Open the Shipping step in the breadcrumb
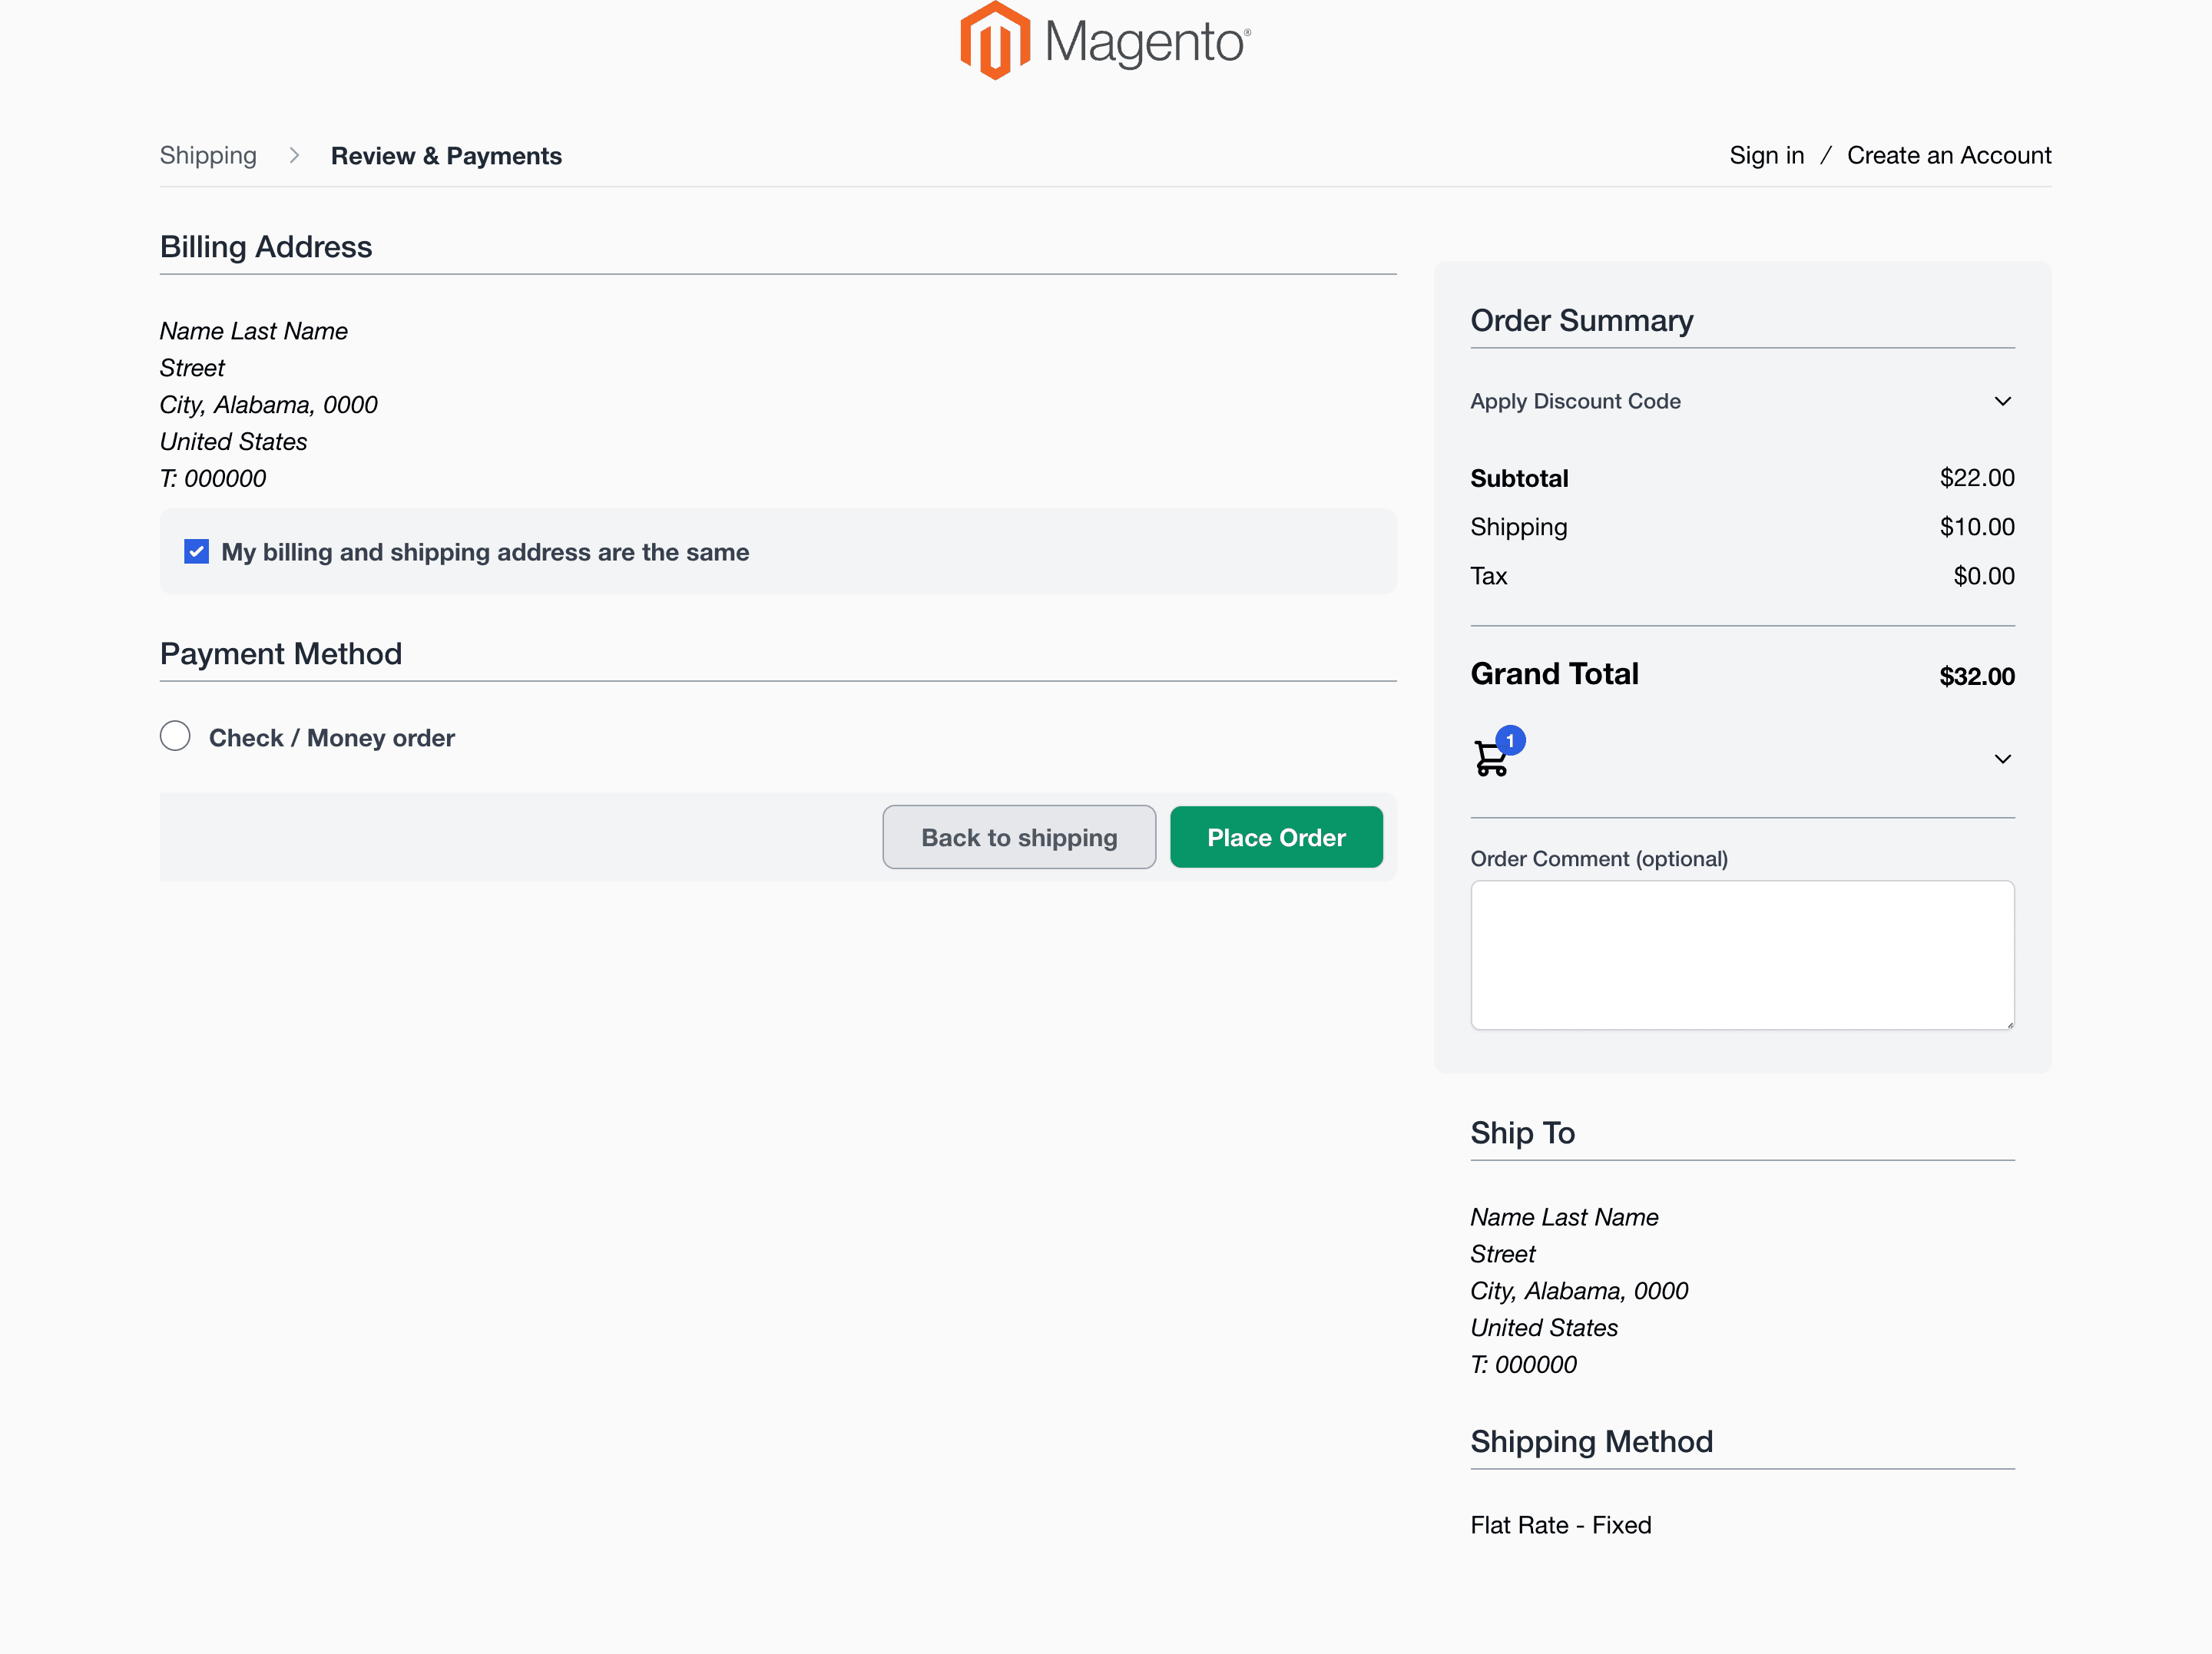This screenshot has width=2212, height=1654. pyautogui.click(x=208, y=156)
